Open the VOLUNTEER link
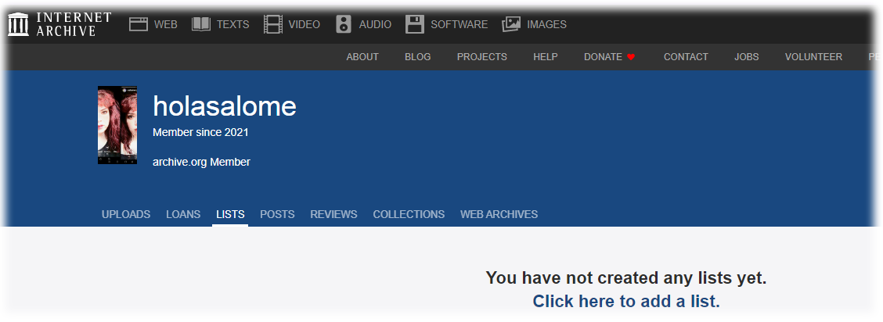883x322 pixels. tap(814, 57)
